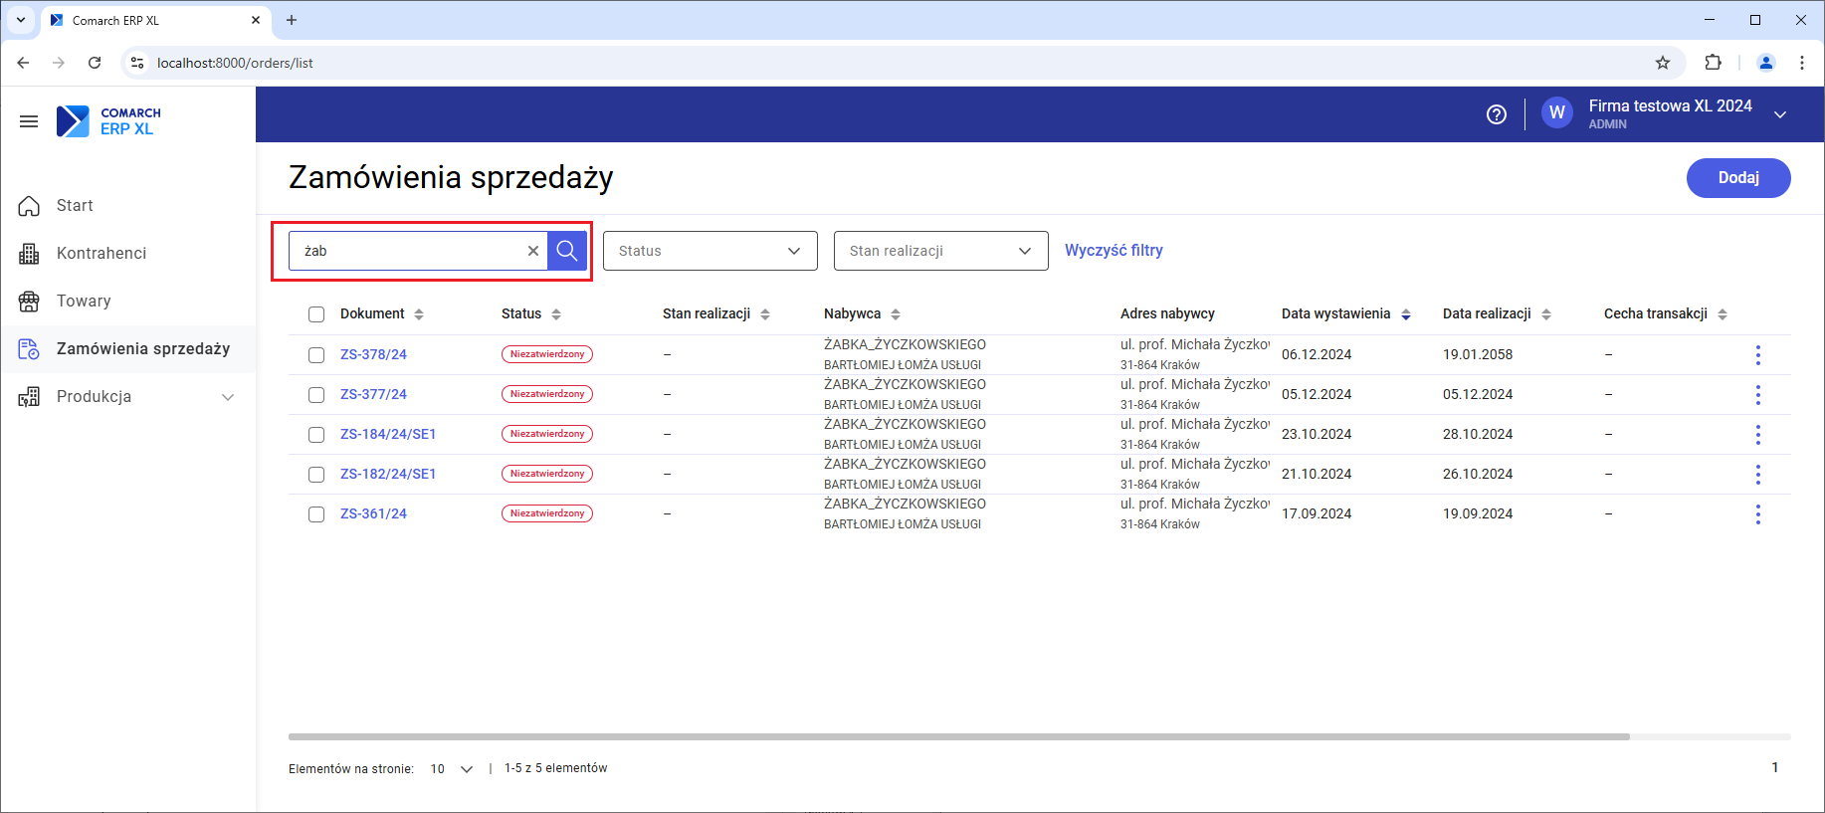Image resolution: width=1825 pixels, height=813 pixels.
Task: Open order ZS-182/24/SE1 link
Action: [x=388, y=474]
